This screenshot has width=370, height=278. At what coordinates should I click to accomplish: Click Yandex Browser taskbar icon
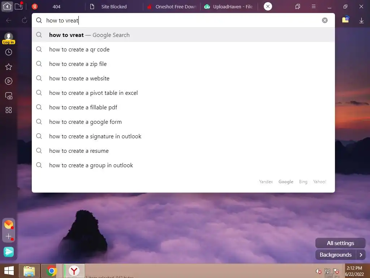(x=74, y=271)
